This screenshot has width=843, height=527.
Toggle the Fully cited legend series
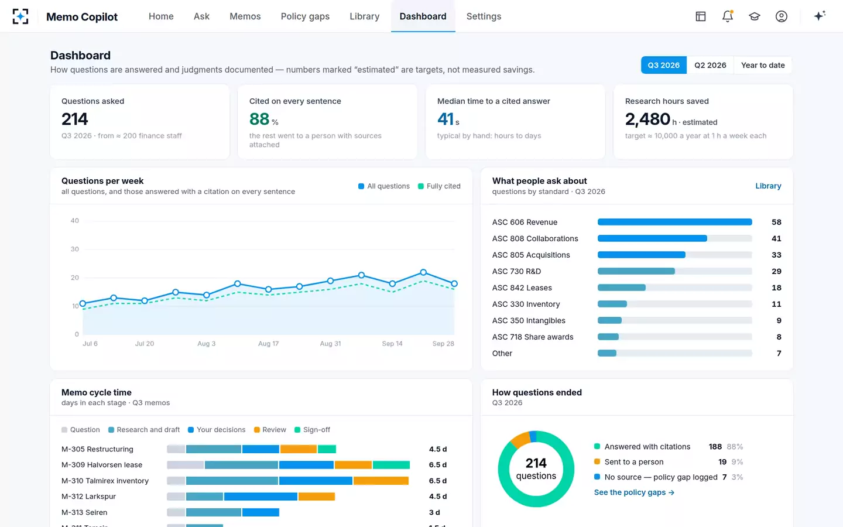[439, 186]
